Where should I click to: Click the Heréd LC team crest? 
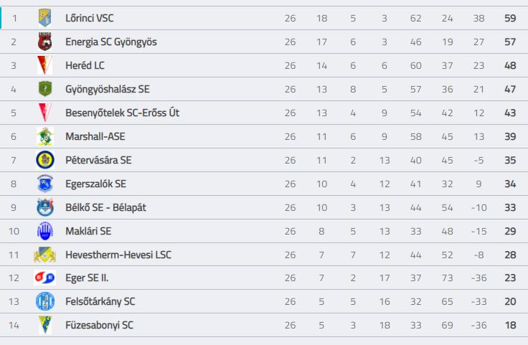(44, 65)
